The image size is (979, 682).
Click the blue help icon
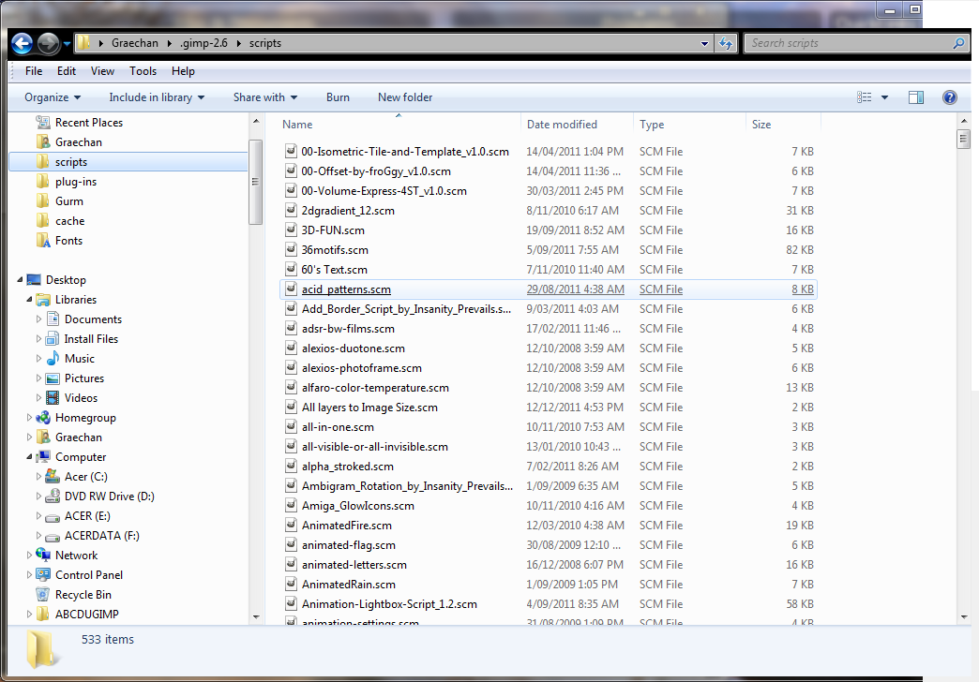click(950, 97)
